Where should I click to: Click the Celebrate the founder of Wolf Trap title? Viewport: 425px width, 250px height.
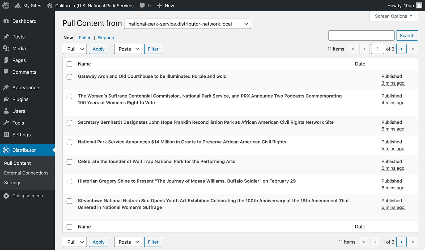pyautogui.click(x=156, y=161)
